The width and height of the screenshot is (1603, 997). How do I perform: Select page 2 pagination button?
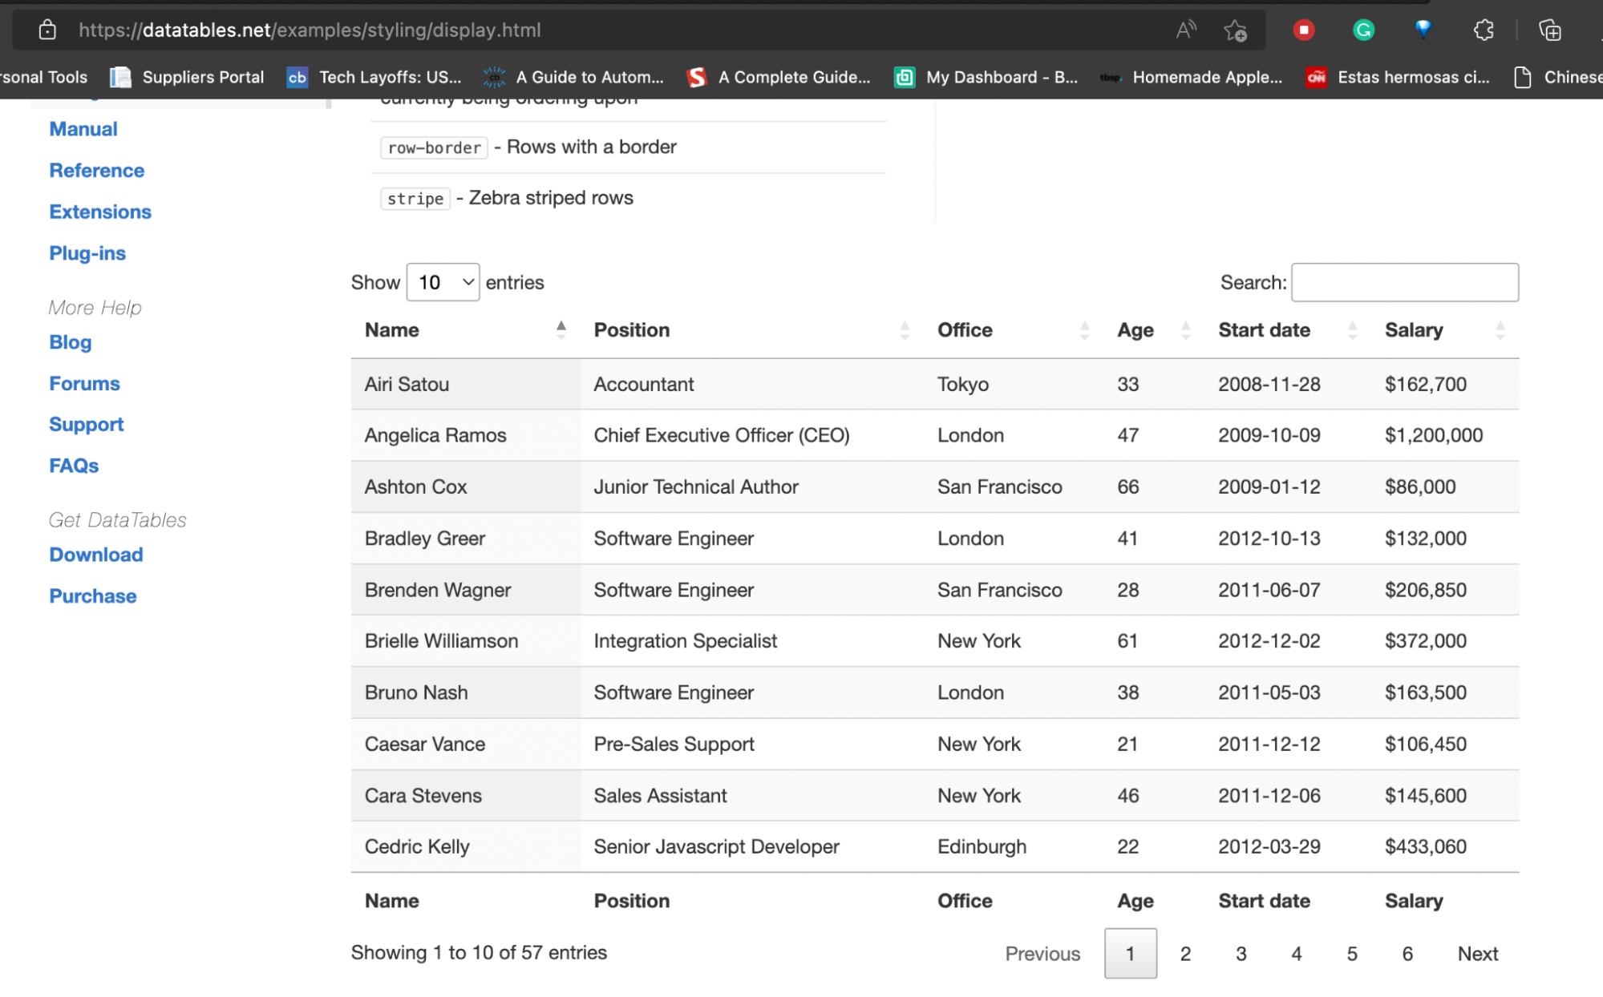pyautogui.click(x=1186, y=954)
